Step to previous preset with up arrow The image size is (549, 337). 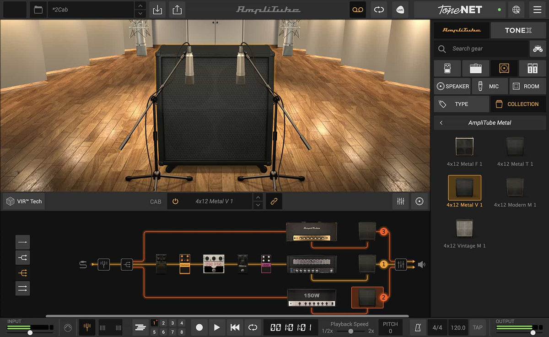pos(140,5)
